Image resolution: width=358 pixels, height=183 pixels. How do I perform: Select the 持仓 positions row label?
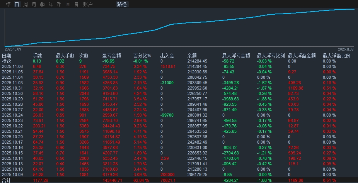coord(7,61)
